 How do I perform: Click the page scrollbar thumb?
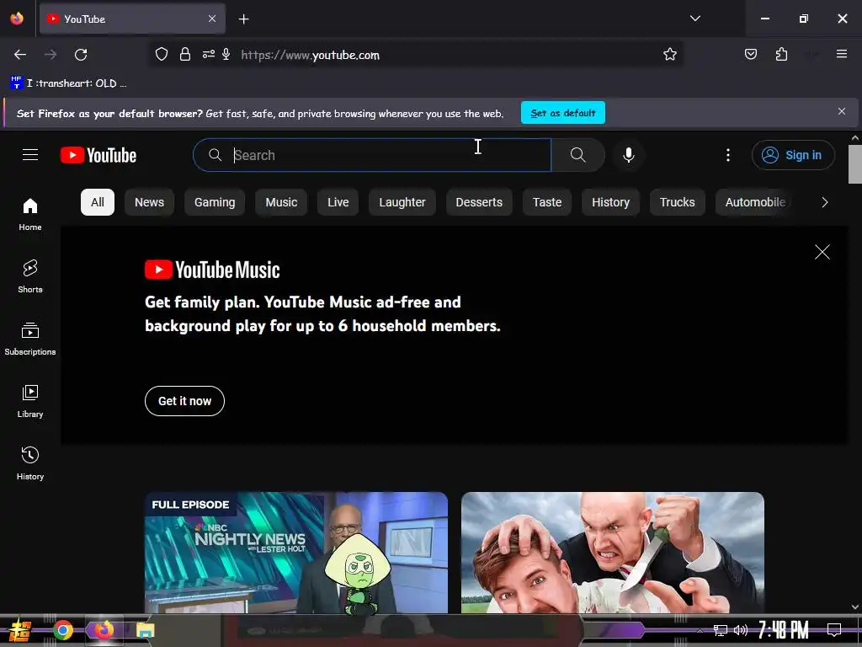(x=855, y=164)
